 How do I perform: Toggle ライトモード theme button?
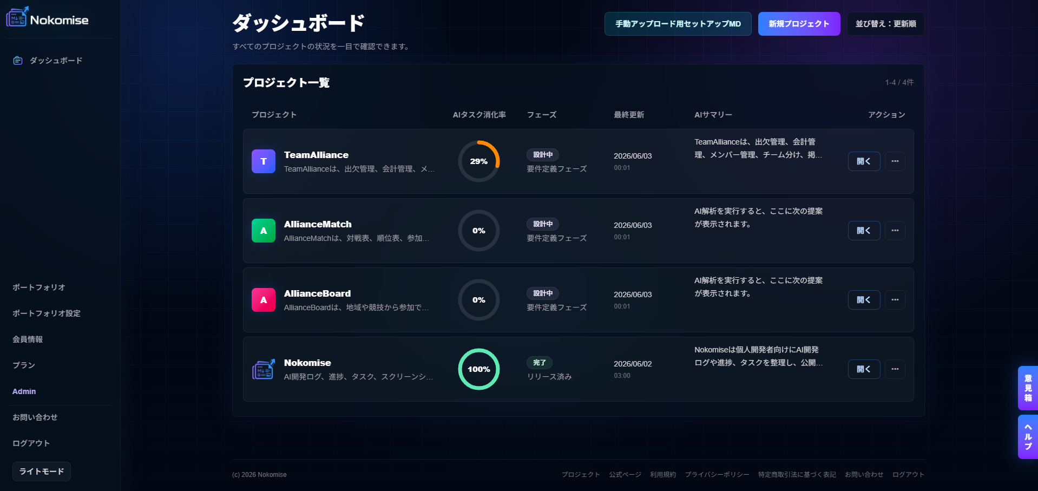click(42, 472)
